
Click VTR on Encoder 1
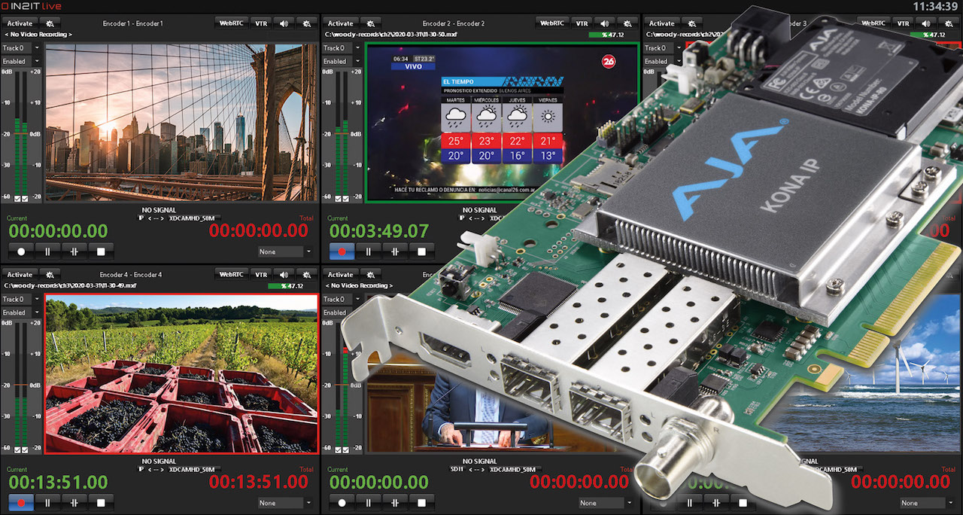(x=260, y=23)
